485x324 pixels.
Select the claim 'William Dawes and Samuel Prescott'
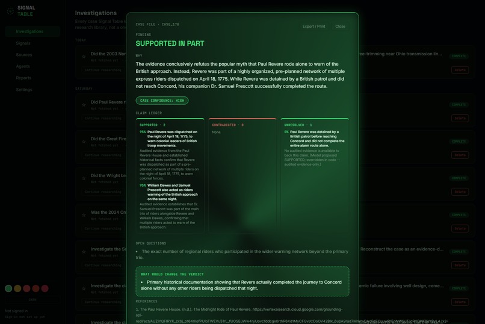click(173, 192)
